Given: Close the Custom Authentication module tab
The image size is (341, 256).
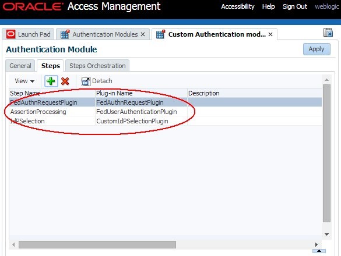Looking at the screenshot, I should pos(270,34).
